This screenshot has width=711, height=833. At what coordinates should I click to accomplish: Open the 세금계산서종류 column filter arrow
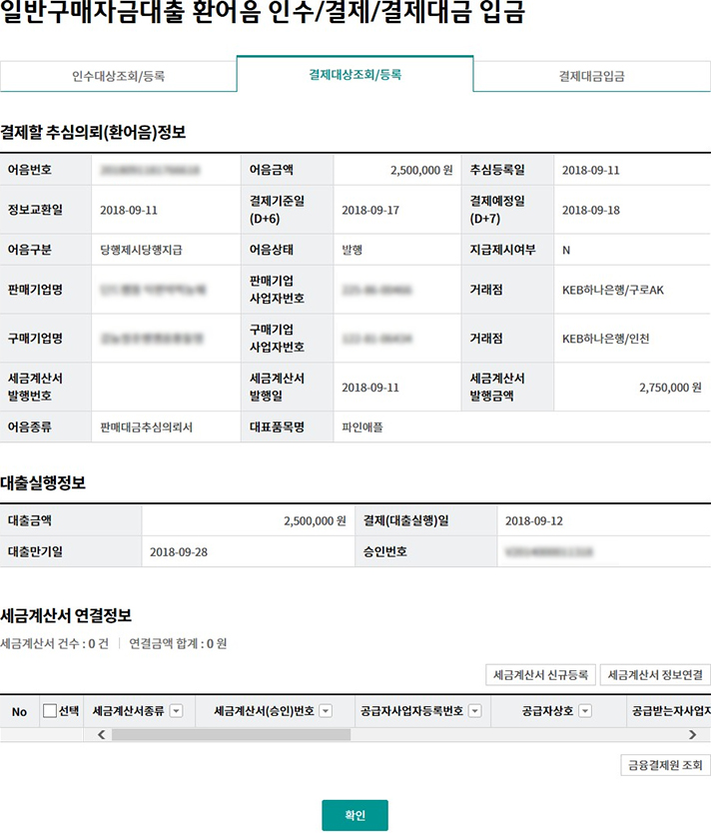click(x=176, y=711)
